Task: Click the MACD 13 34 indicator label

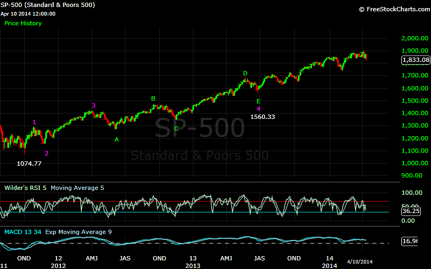Action: click(x=23, y=232)
